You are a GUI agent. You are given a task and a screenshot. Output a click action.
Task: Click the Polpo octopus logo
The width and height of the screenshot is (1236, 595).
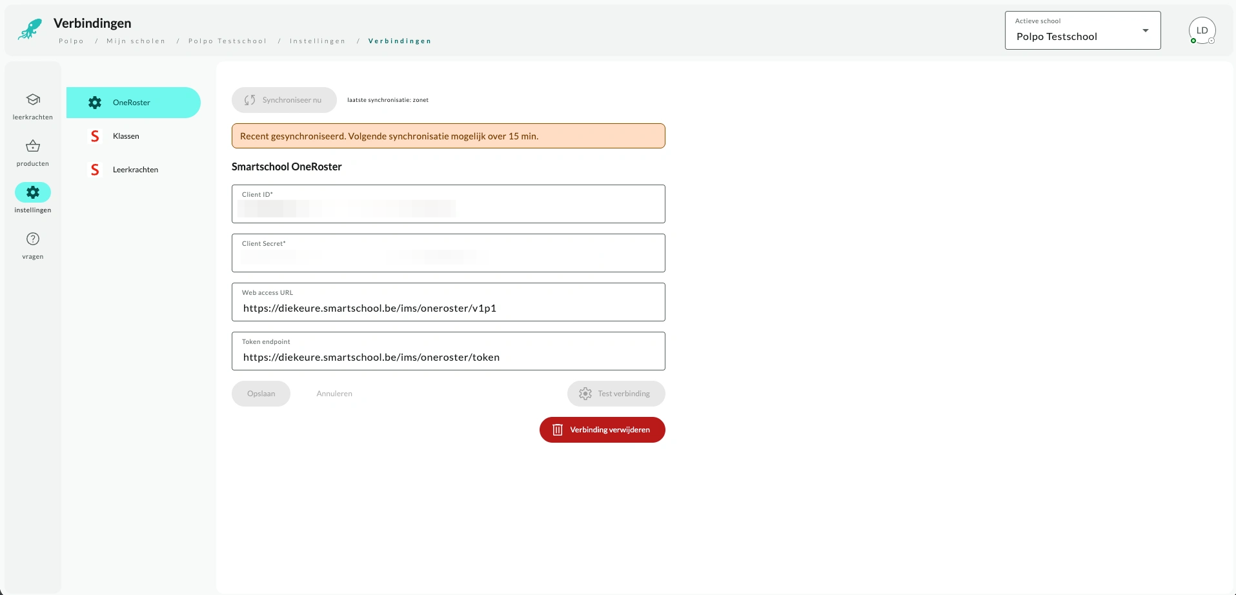tap(30, 29)
